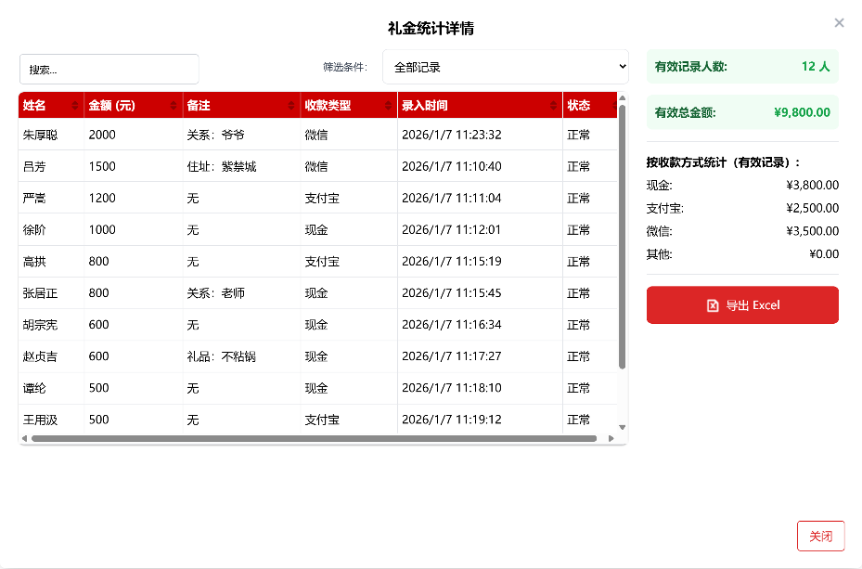Click the horizontal scrollbar below the table
The width and height of the screenshot is (862, 569).
pos(315,438)
